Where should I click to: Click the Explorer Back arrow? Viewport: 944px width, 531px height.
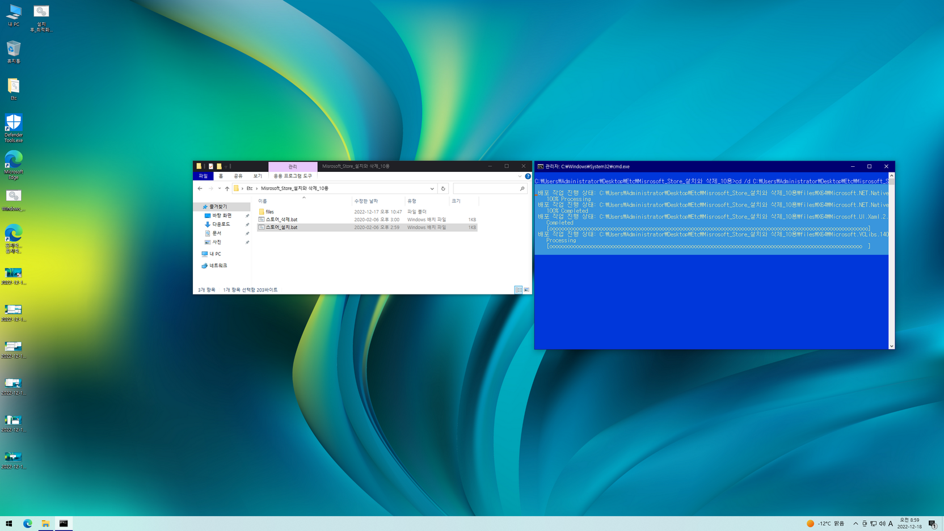click(200, 188)
